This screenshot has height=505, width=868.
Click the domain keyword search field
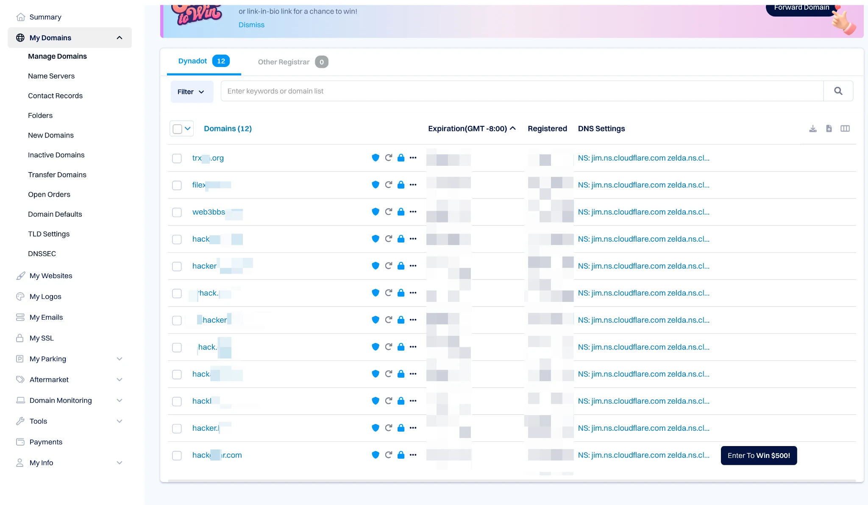[521, 91]
